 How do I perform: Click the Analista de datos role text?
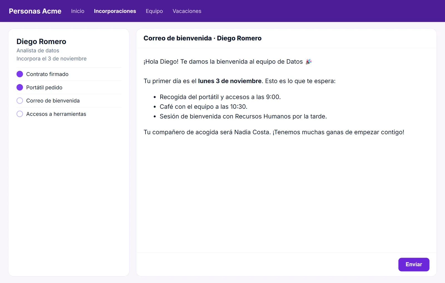(38, 51)
